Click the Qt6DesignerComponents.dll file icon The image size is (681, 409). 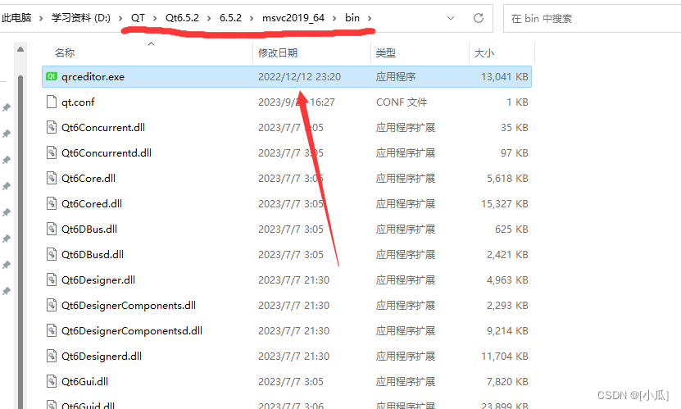pos(52,305)
